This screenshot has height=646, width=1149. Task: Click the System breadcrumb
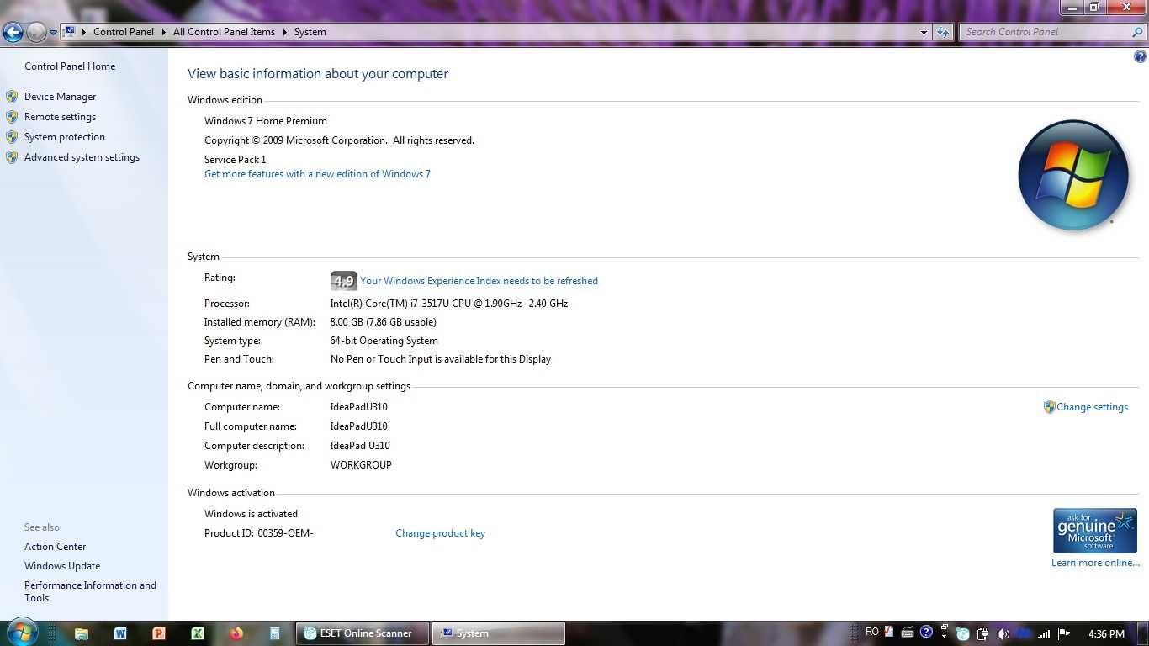pos(310,32)
